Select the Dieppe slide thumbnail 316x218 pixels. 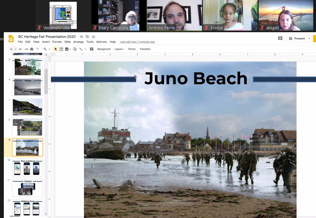[x=27, y=87]
